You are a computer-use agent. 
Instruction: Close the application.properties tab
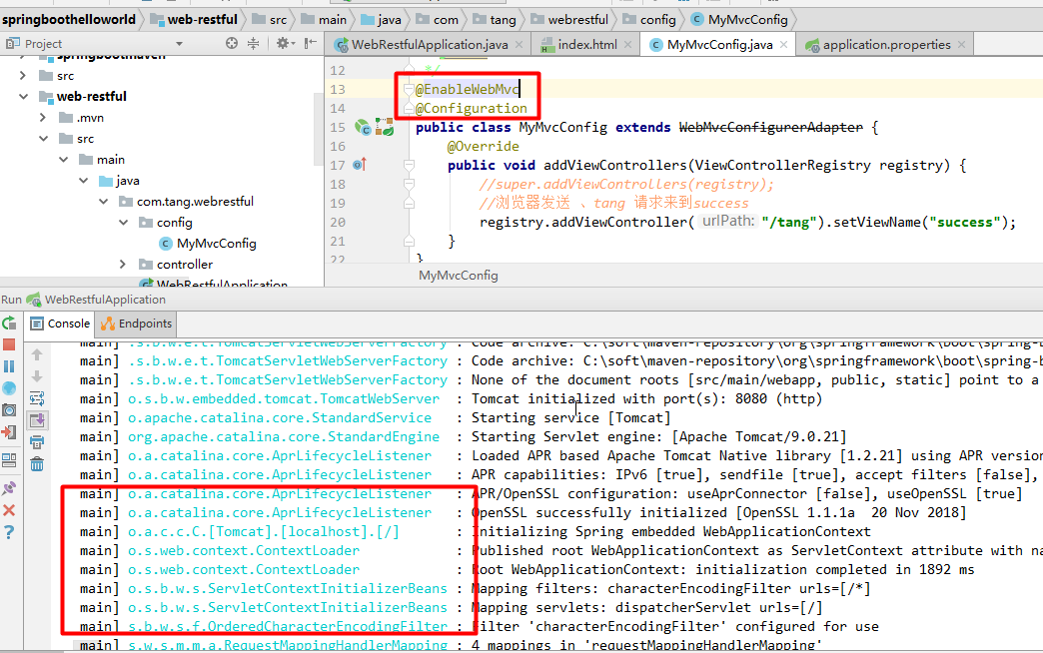[961, 45]
